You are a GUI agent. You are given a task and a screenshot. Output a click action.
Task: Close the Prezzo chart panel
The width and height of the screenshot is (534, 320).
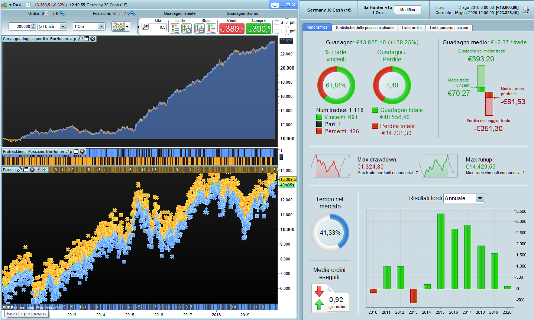[32, 170]
